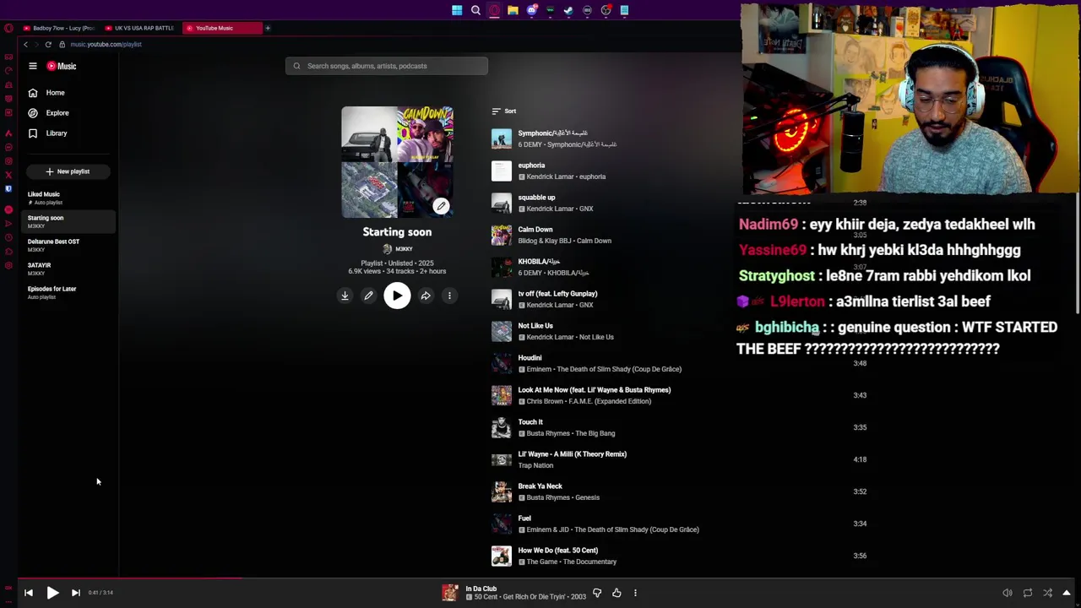The image size is (1081, 608).
Task: Open the Sort dropdown for the tracklist
Action: [x=504, y=111]
